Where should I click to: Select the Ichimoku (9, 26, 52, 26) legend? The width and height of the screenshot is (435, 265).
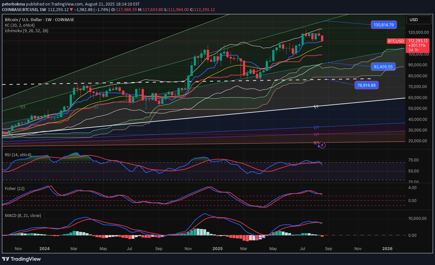pyautogui.click(x=26, y=31)
